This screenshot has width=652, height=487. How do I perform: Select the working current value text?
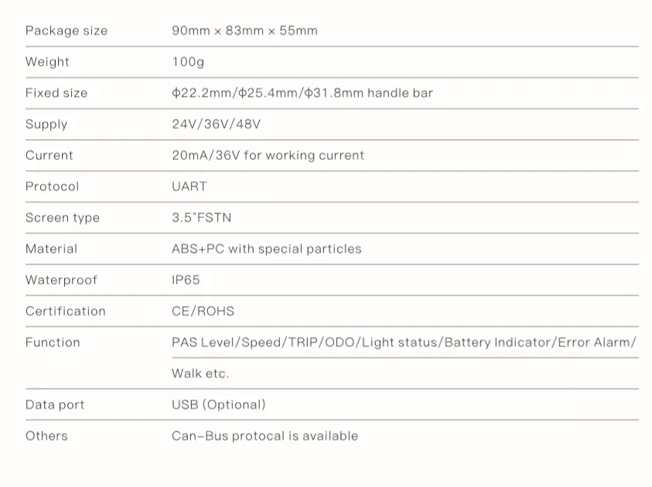[x=268, y=155]
